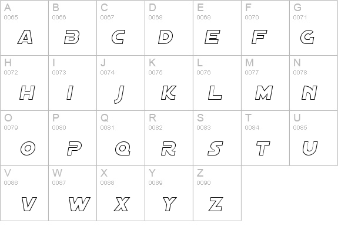Pick the outlined letter X glyph

pyautogui.click(x=122, y=204)
